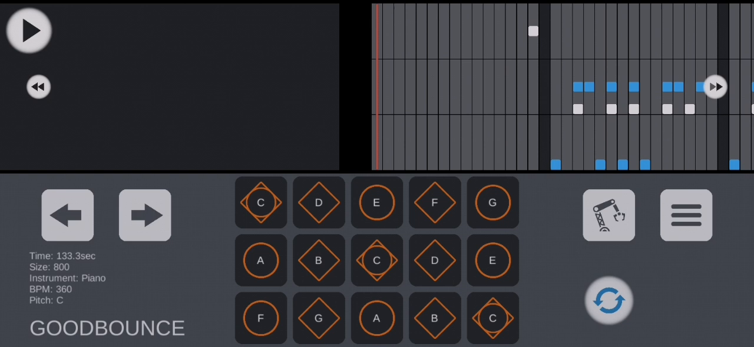Click the left arrow button
Image resolution: width=754 pixels, height=347 pixels.
click(68, 215)
